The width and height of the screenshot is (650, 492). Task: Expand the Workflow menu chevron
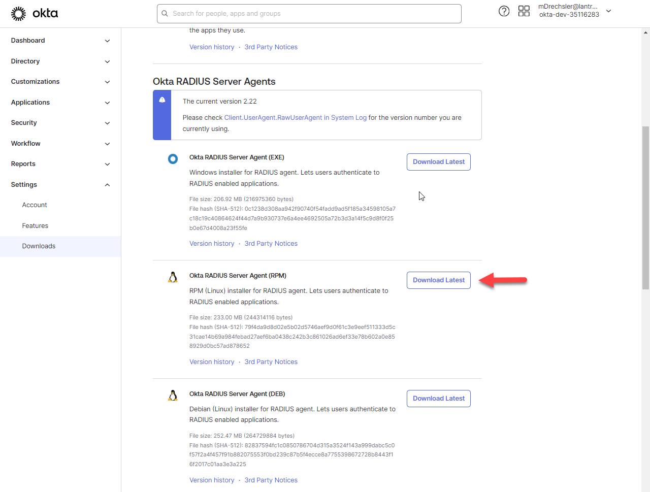point(107,144)
